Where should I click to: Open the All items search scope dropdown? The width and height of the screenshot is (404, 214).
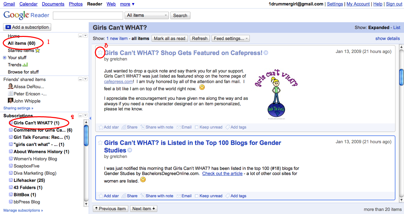147,15
